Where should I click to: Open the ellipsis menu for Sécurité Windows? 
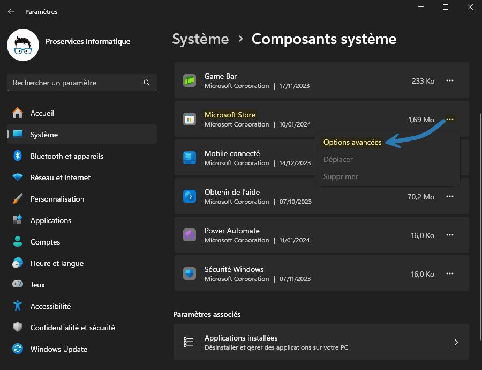[450, 273]
